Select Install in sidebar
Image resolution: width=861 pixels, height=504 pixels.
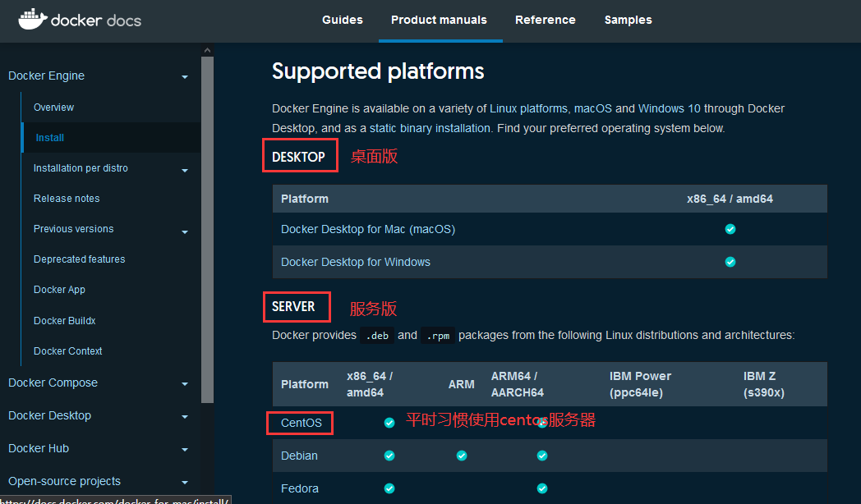click(50, 138)
